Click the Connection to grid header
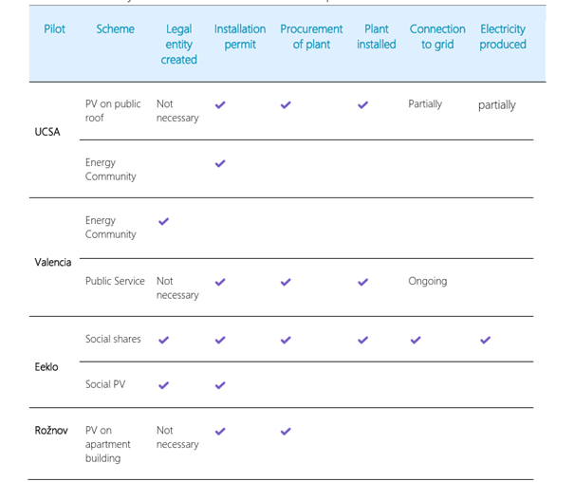Screen dimensions: 574x482 point(437,37)
